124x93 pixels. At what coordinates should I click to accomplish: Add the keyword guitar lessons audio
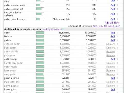(113, 5)
